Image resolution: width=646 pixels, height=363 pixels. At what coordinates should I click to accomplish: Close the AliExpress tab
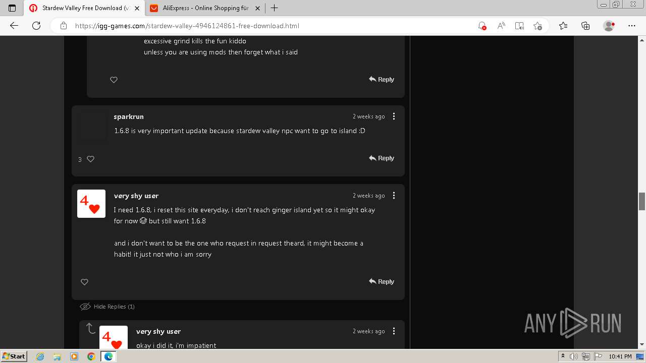[257, 8]
